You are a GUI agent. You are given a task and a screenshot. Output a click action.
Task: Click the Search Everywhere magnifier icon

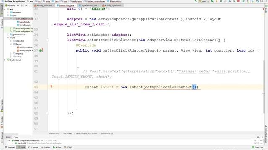(262, 1)
